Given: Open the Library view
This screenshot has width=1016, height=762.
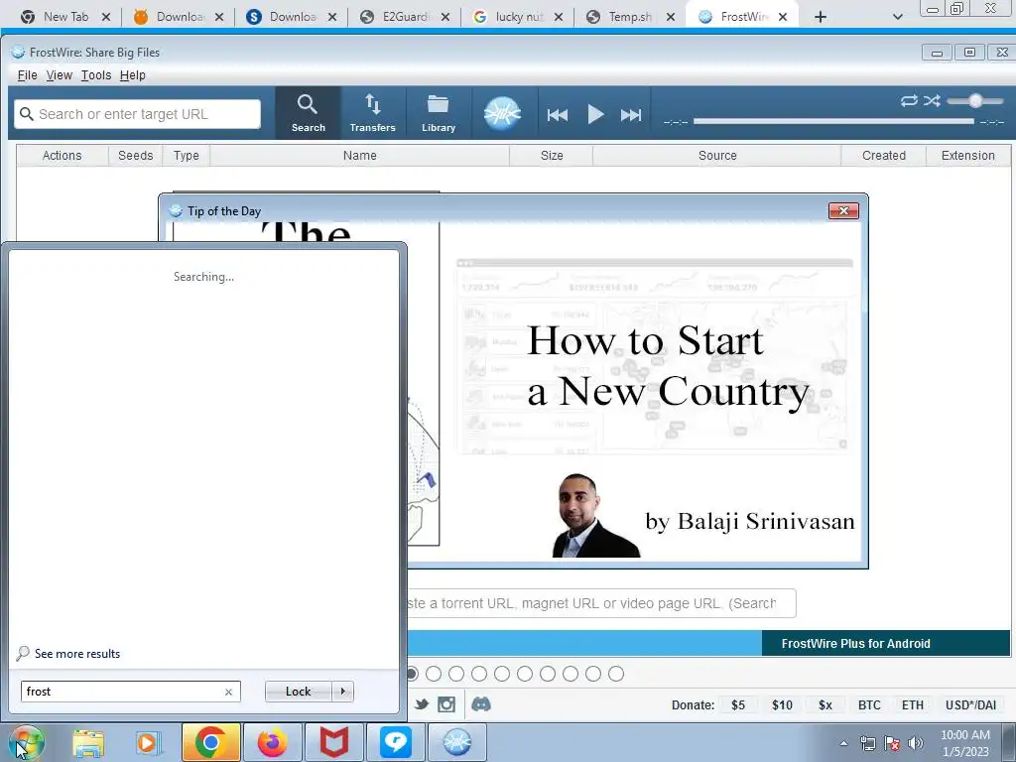Looking at the screenshot, I should click(x=439, y=113).
